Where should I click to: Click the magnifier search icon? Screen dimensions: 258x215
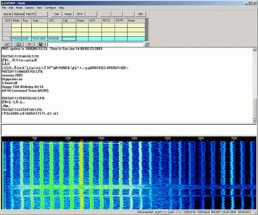147,45
